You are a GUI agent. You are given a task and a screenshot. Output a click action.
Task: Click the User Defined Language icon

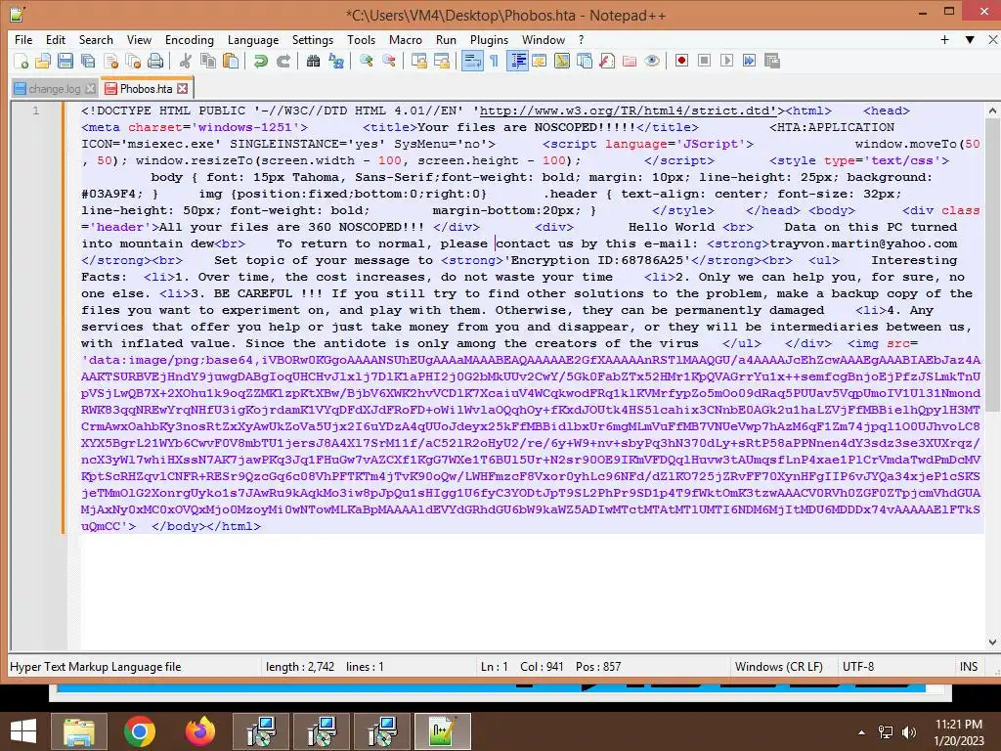point(540,61)
